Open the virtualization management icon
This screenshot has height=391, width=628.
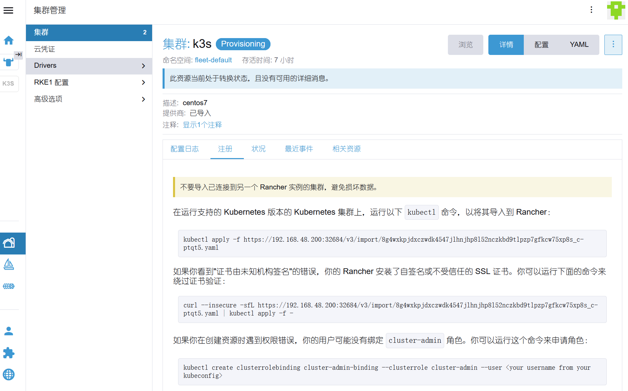pos(9,286)
